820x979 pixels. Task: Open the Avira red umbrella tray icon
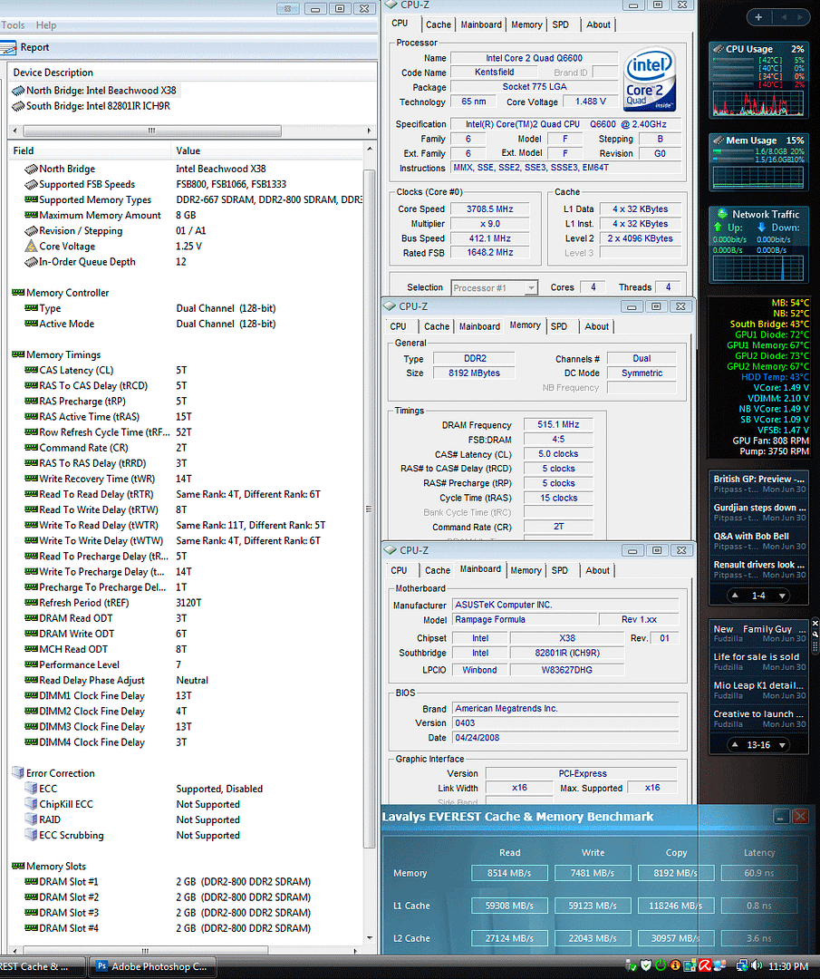click(705, 966)
